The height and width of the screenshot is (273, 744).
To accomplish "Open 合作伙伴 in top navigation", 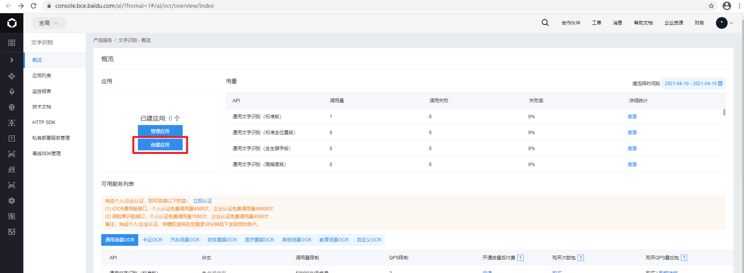I will [571, 23].
